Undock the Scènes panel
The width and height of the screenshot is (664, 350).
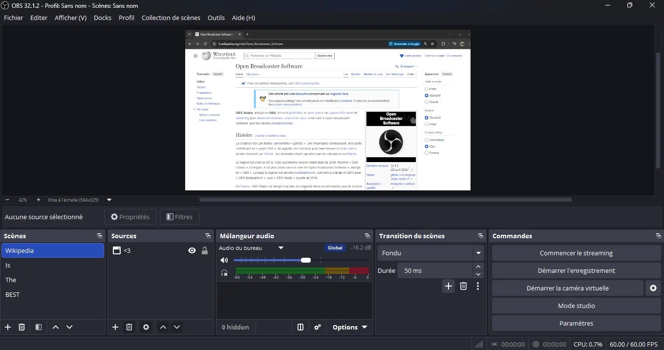click(x=100, y=236)
